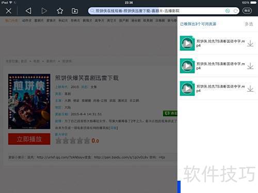Go to 电影 in the breadcrumb

(37, 61)
